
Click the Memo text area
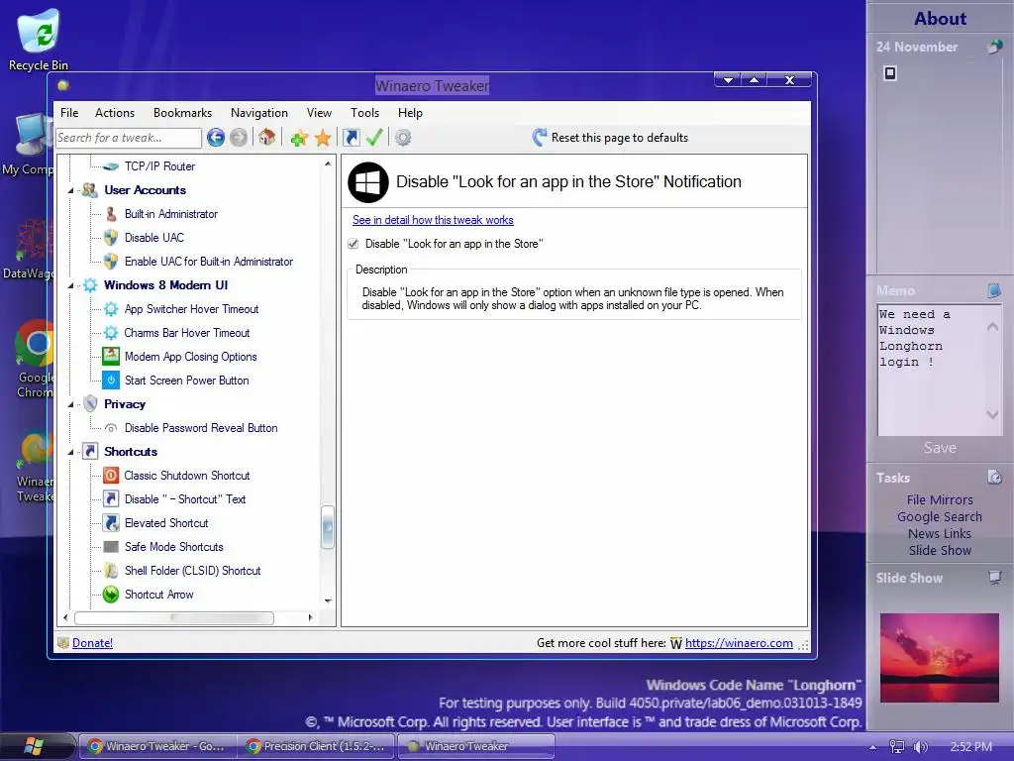click(940, 370)
